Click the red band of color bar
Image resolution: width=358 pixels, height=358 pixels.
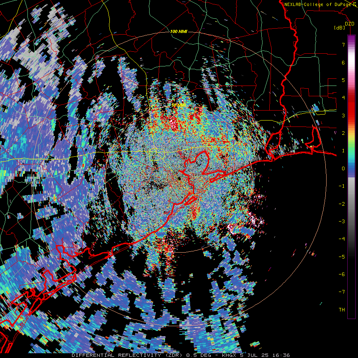click(x=351, y=106)
